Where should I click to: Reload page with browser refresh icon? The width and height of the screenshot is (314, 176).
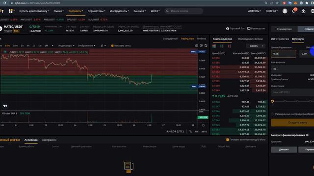[x=5, y=3]
